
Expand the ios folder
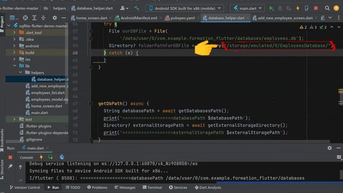point(14,59)
